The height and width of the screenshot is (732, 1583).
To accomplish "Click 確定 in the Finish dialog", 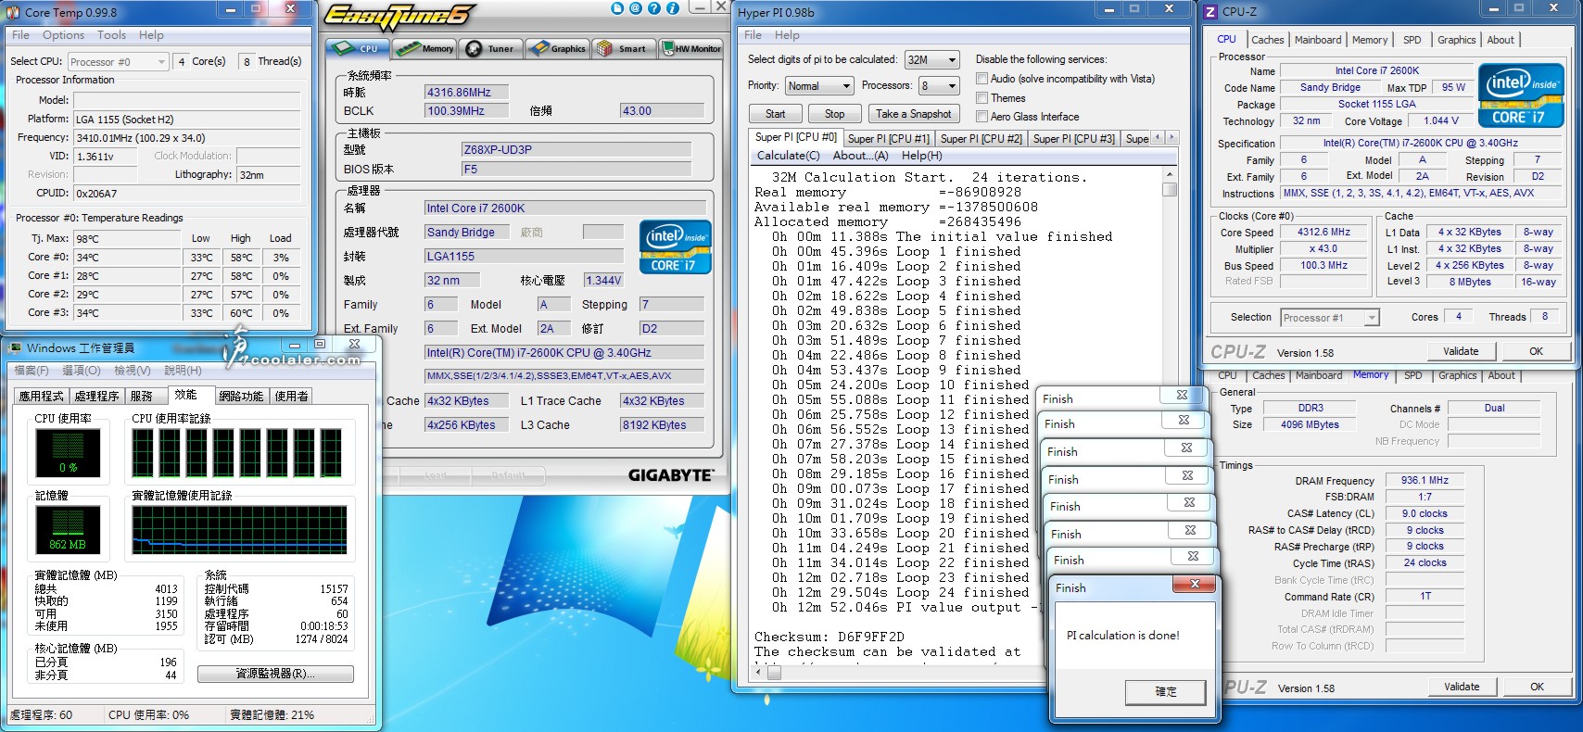I will pos(1165,691).
